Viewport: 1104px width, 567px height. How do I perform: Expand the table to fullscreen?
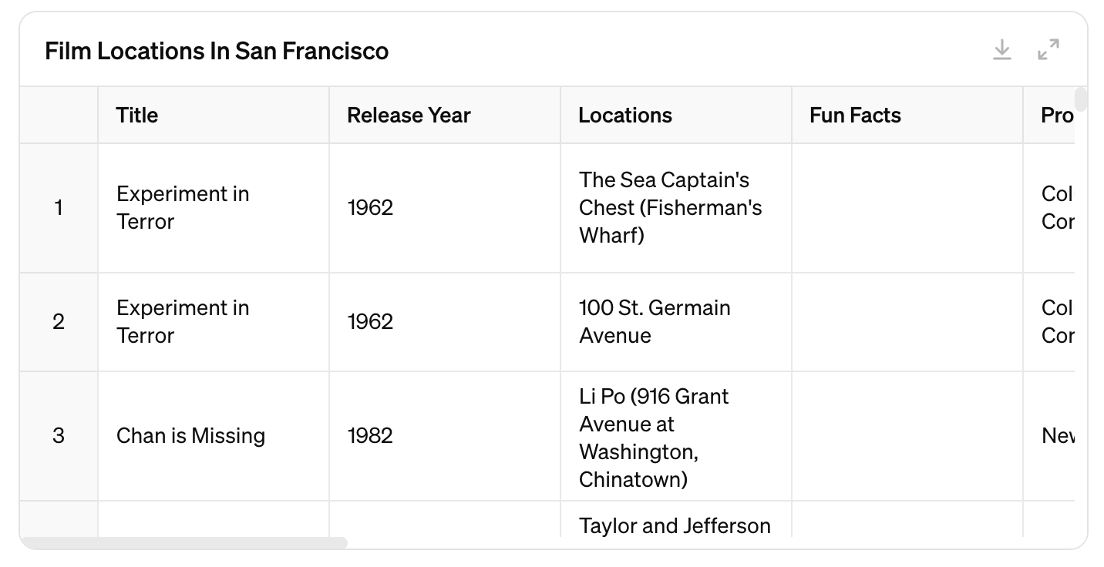(x=1048, y=50)
